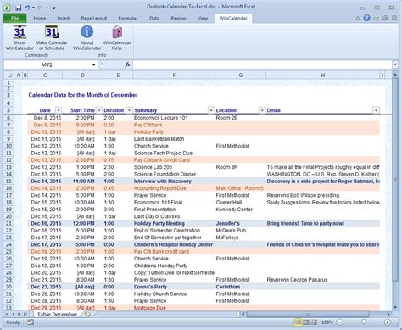The width and height of the screenshot is (402, 330).
Task: Click the blue Excel Help question mark
Action: point(366,18)
